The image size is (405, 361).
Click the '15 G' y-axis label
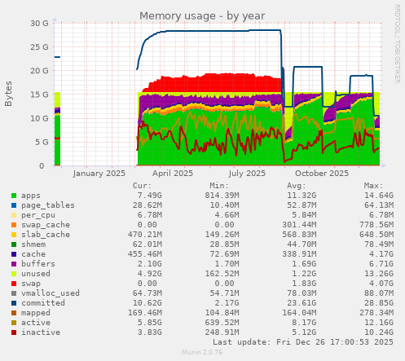tap(39, 95)
